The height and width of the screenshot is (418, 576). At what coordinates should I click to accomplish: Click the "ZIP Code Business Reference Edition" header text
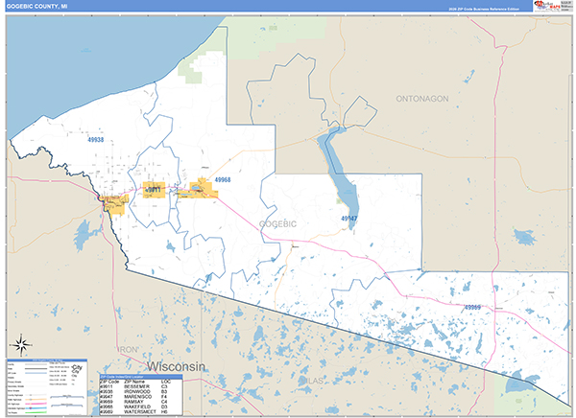point(484,10)
